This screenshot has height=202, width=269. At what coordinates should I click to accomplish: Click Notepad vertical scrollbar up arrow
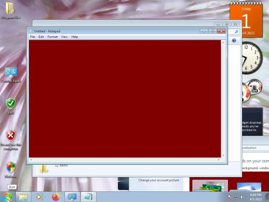(x=223, y=42)
